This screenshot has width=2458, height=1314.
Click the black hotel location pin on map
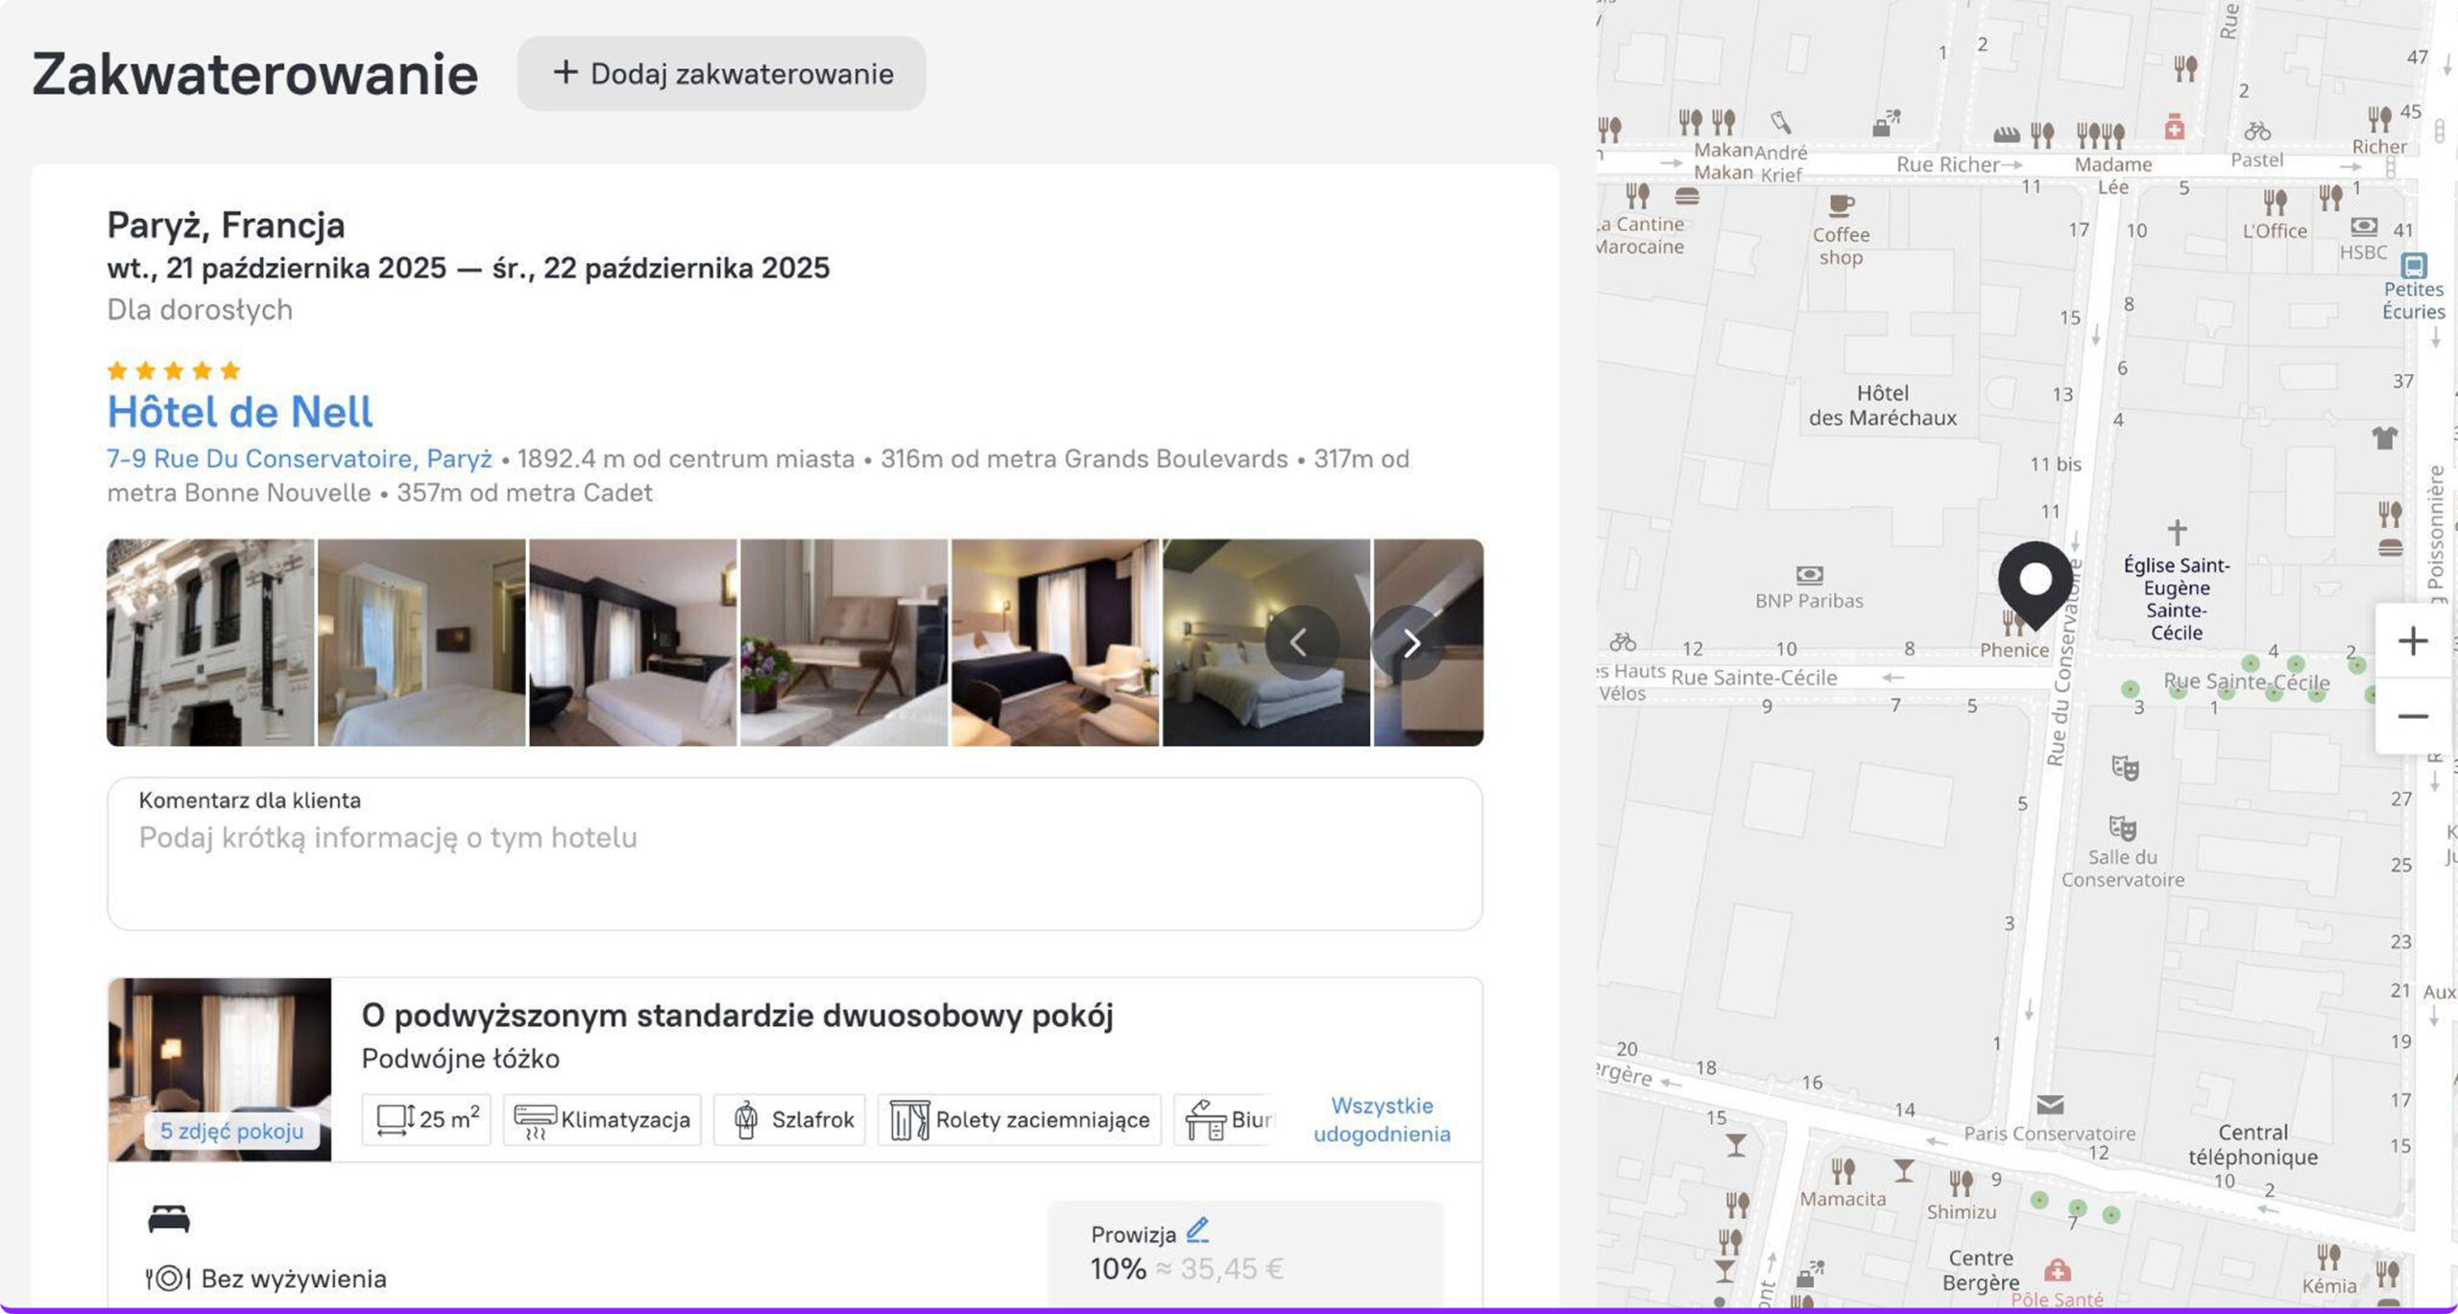2035,583
